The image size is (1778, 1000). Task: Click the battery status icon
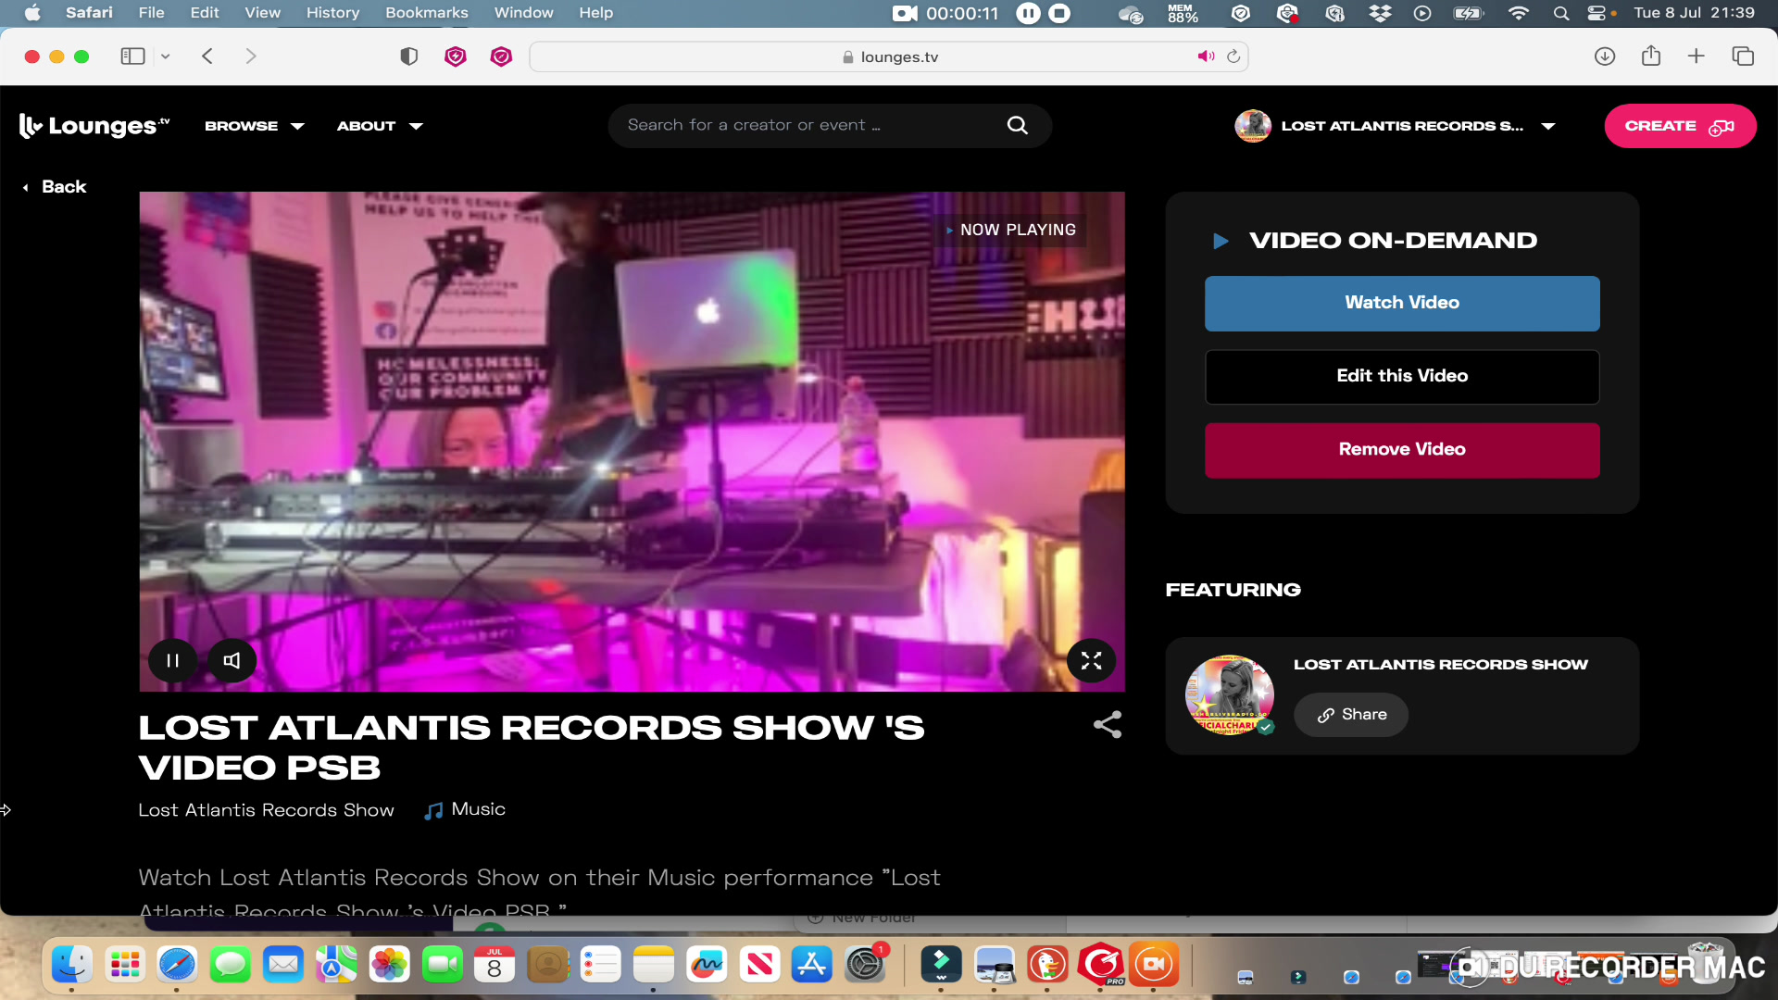point(1469,13)
